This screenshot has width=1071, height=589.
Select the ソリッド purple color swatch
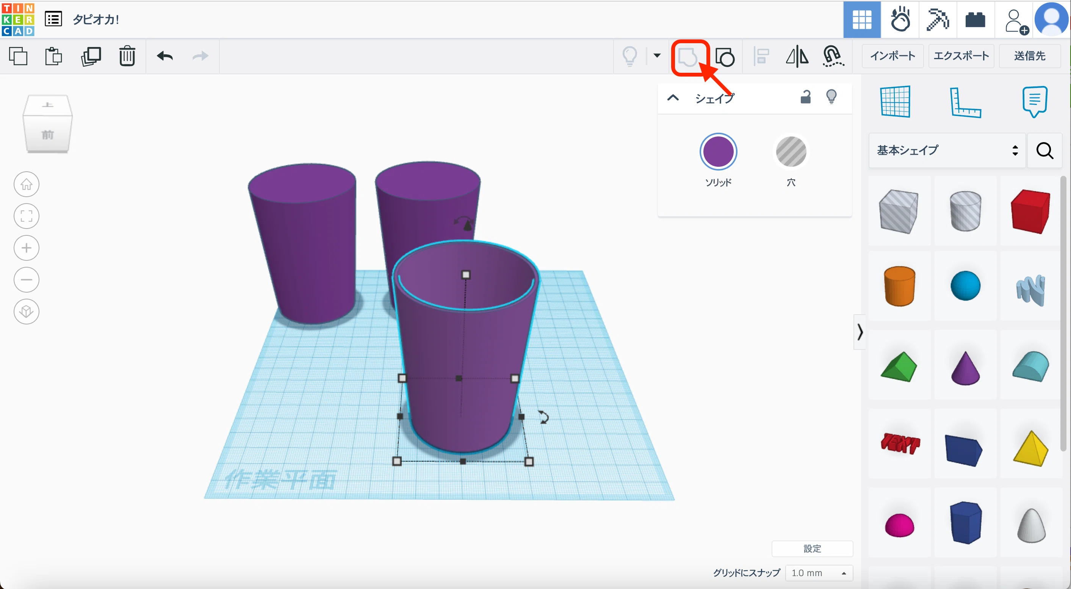(718, 151)
